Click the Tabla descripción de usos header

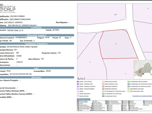coord(83,100)
